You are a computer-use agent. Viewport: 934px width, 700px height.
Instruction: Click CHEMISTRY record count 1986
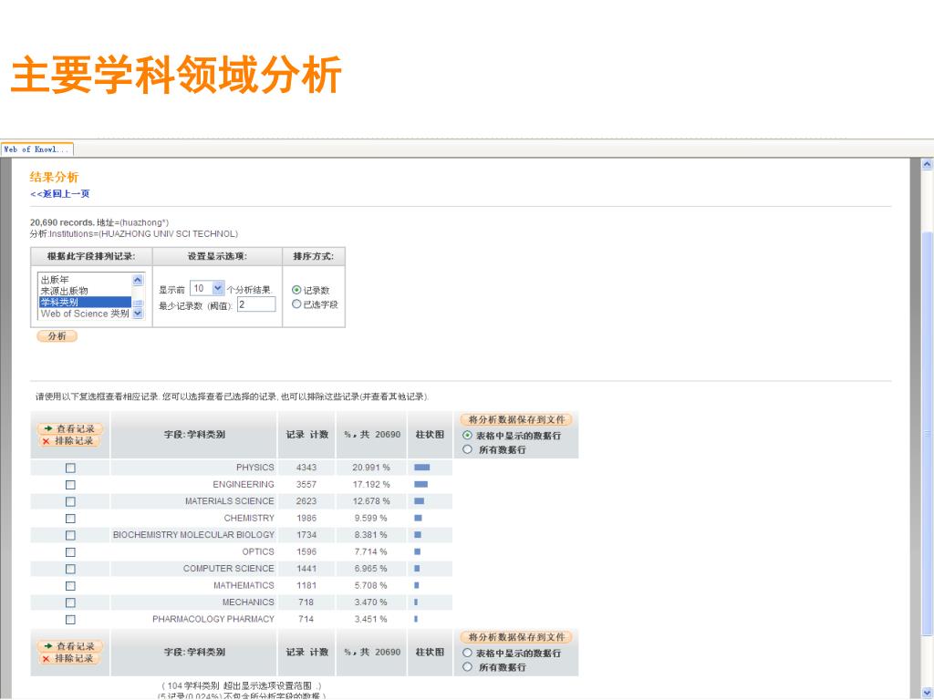click(306, 519)
